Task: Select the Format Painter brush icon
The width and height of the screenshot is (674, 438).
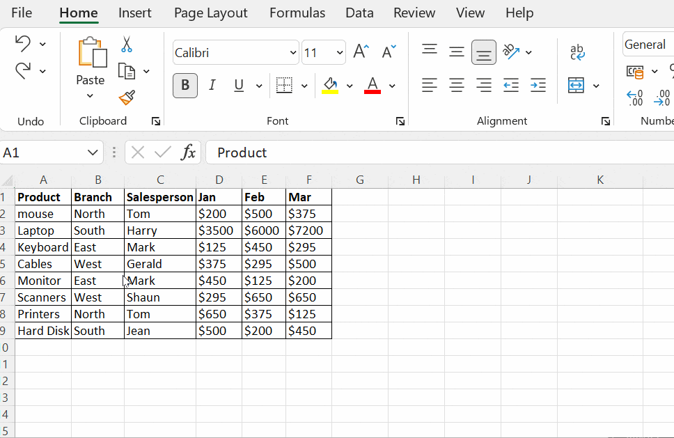Action: [x=127, y=97]
